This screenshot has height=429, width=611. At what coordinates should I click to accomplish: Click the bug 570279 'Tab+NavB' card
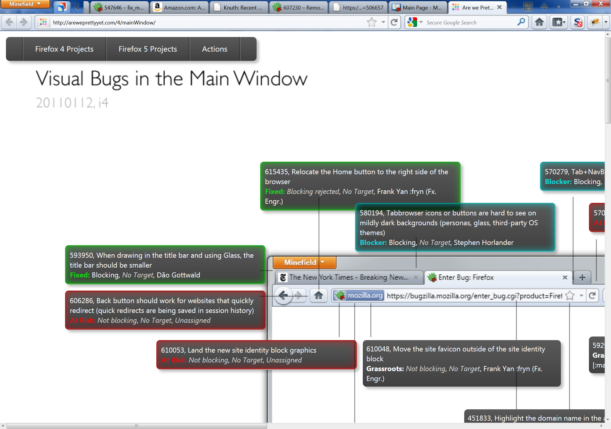[x=573, y=176]
